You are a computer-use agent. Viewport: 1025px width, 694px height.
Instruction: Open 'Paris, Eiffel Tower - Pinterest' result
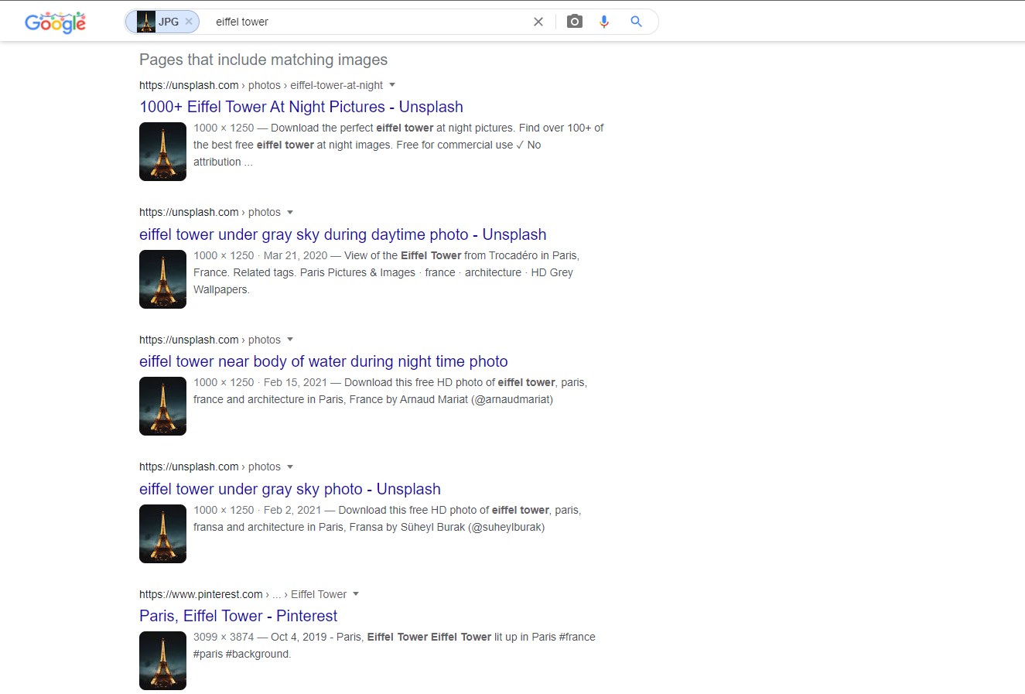(x=238, y=616)
